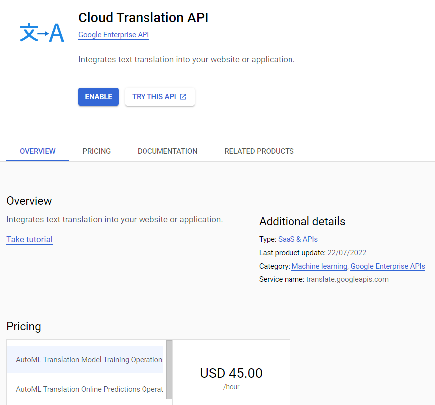This screenshot has width=435, height=405.
Task: Click the Cloud Translation API logo icon
Action: pos(42,33)
